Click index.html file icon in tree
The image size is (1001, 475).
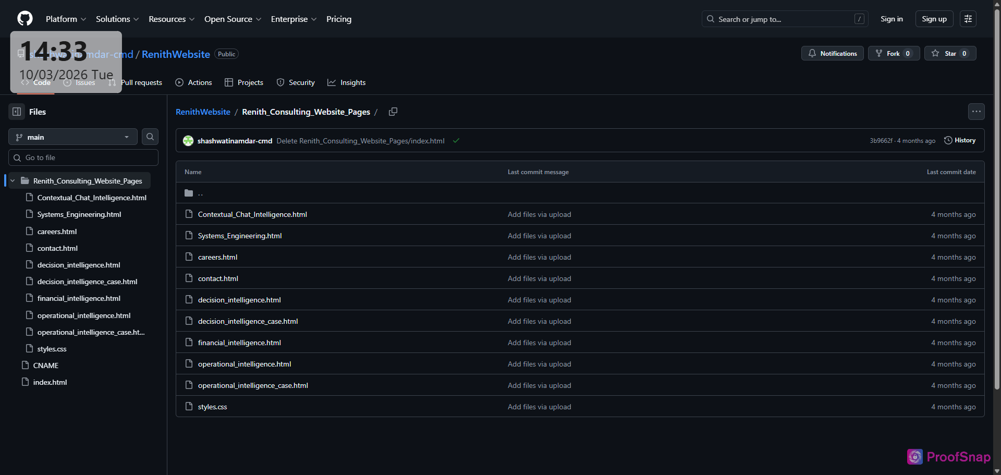click(25, 382)
